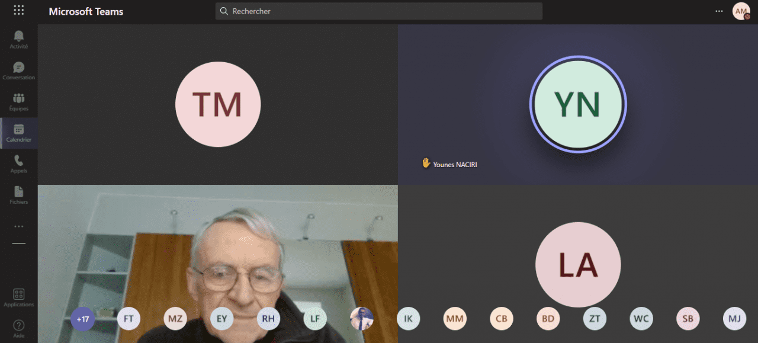Open the Activité notifications bell
The width and height of the screenshot is (758, 343).
pyautogui.click(x=18, y=39)
